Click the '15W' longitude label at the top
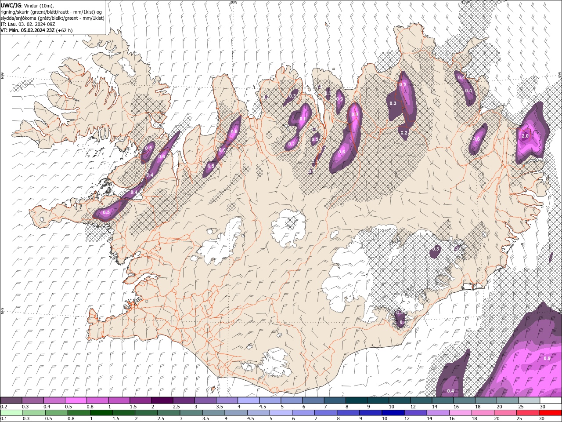The width and height of the screenshot is (562, 422). point(465,2)
